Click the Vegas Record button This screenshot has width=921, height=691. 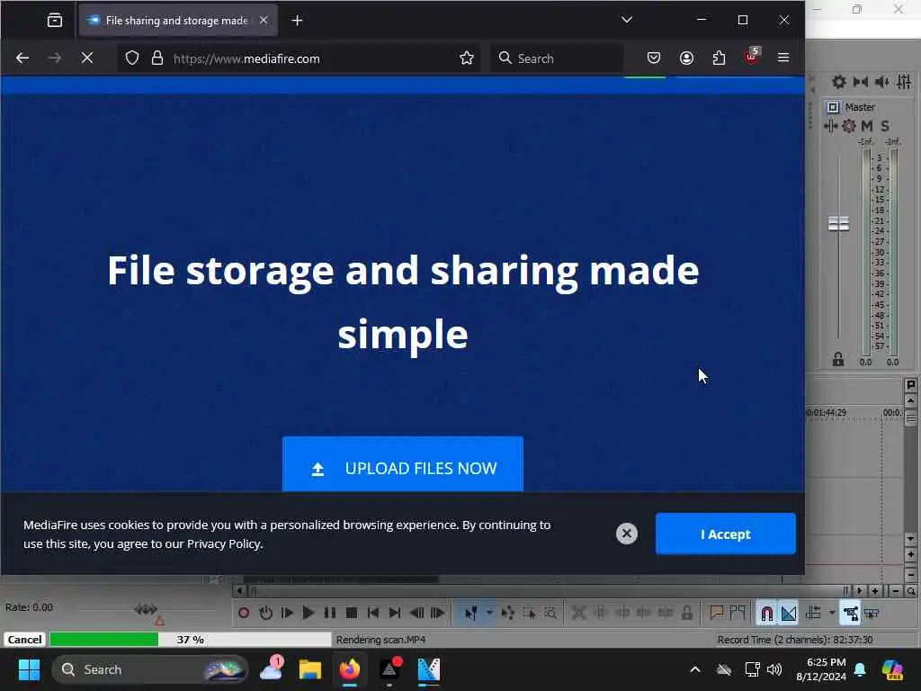[244, 613]
